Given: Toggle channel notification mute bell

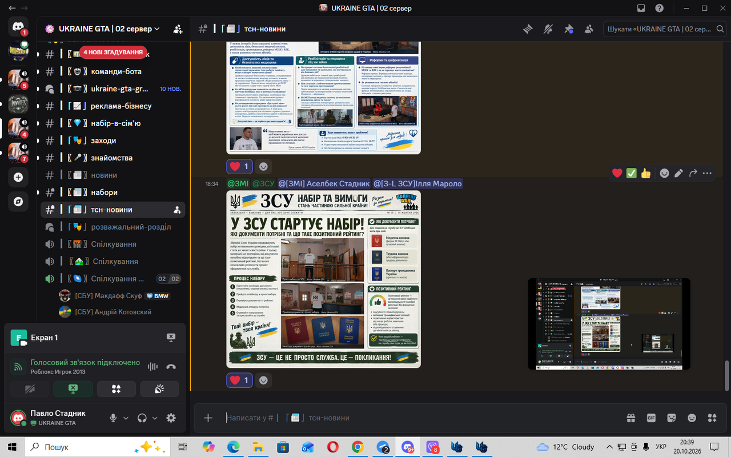Looking at the screenshot, I should pyautogui.click(x=548, y=29).
